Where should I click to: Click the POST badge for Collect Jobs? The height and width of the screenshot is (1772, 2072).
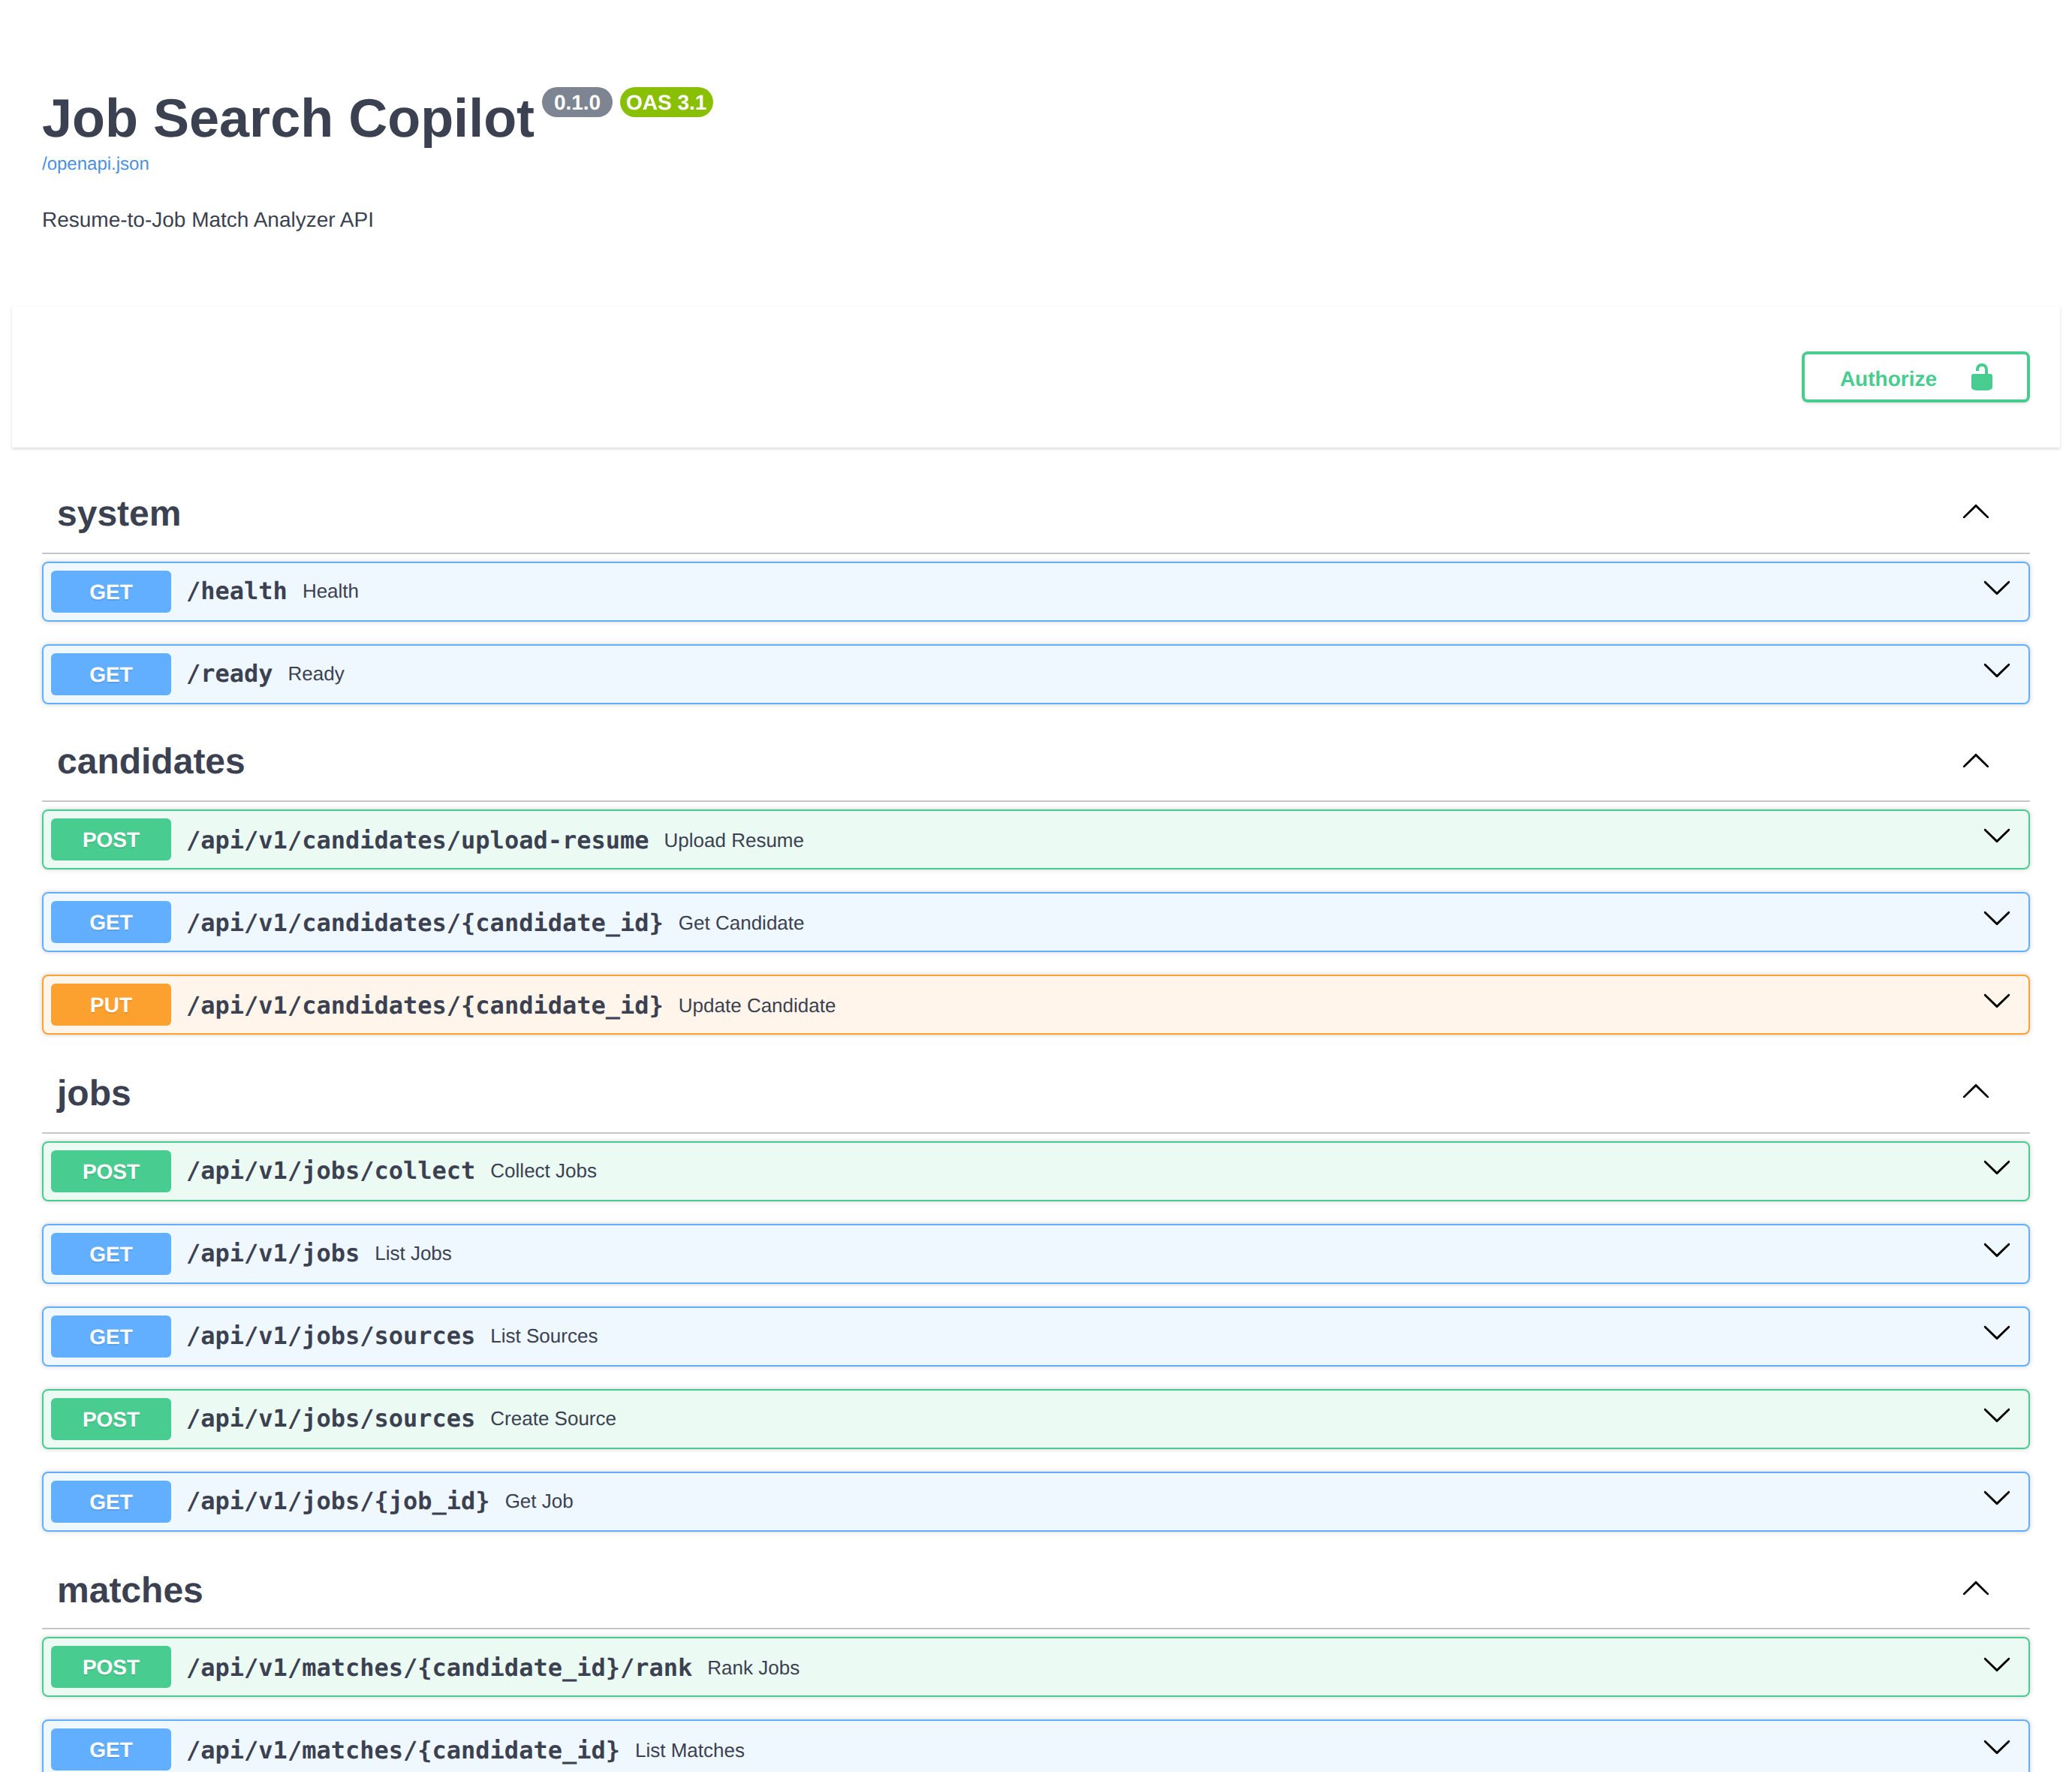[x=111, y=1171]
